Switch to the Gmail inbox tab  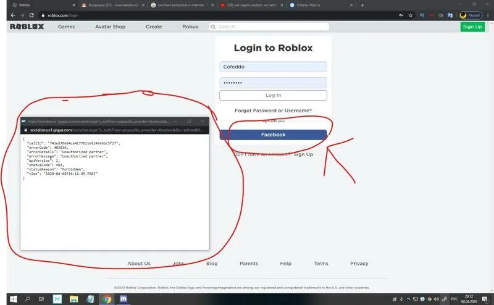coord(113,5)
